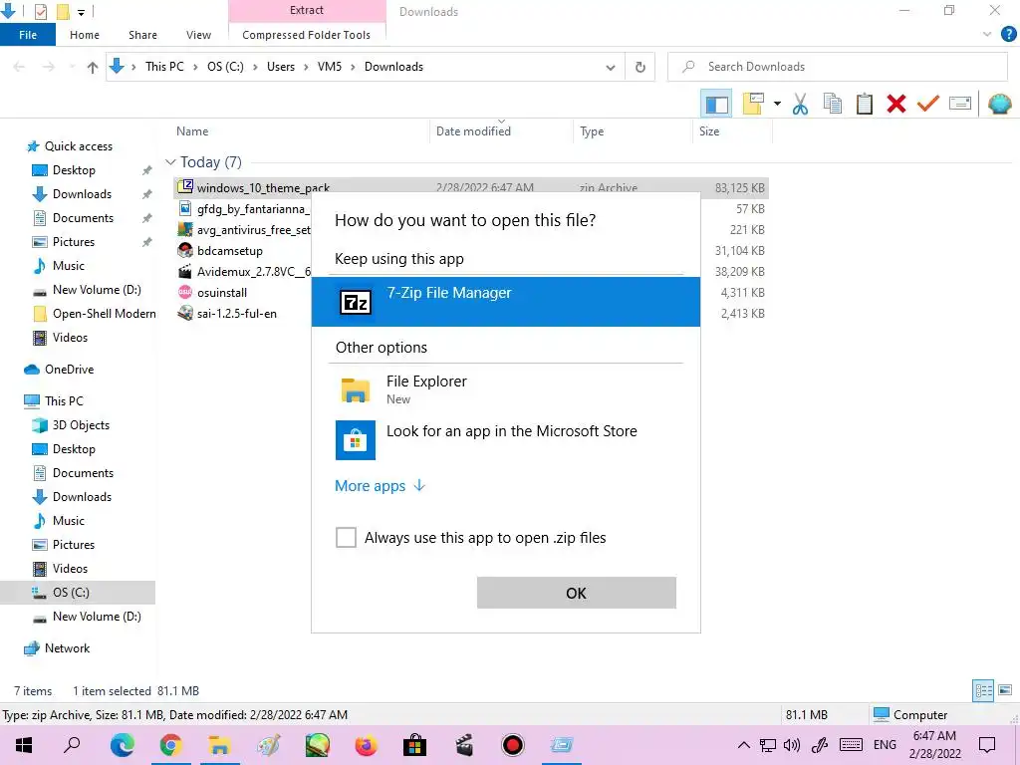Open Firefox from the taskbar
This screenshot has width=1020, height=765.
coord(367,745)
